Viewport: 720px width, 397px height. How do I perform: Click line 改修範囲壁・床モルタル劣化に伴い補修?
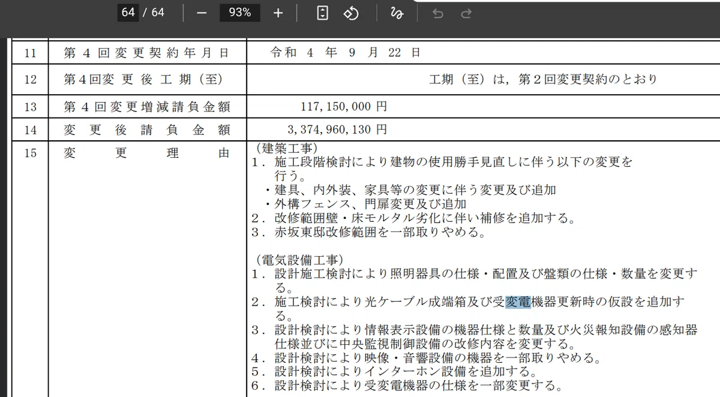coord(414,218)
